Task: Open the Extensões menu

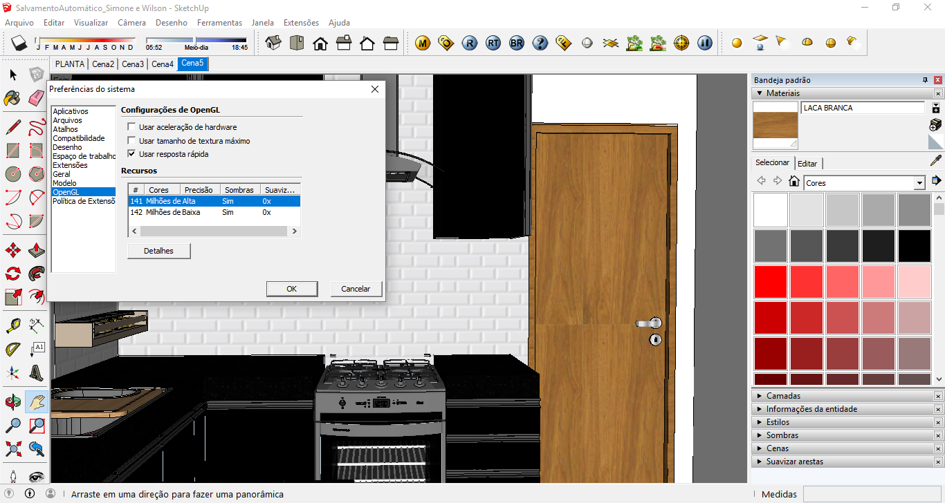Action: coord(301,23)
